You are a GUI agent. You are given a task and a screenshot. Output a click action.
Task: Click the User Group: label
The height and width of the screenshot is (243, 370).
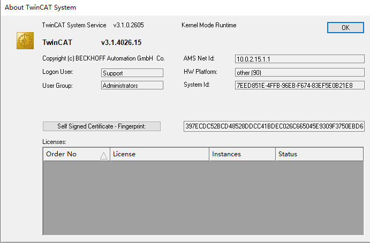click(57, 86)
